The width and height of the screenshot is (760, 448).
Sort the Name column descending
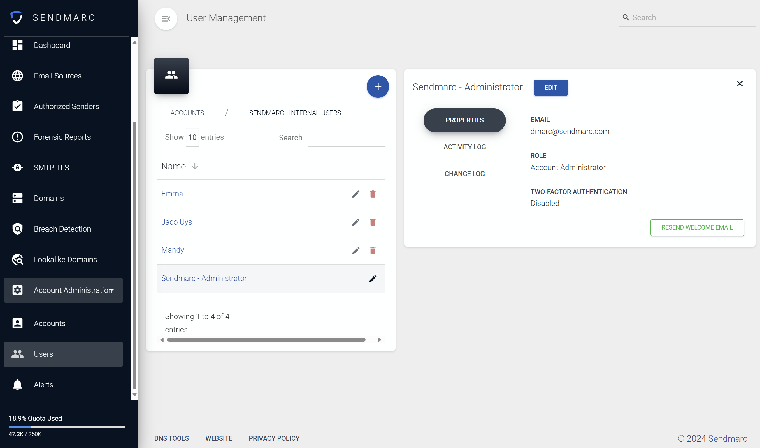(x=195, y=166)
